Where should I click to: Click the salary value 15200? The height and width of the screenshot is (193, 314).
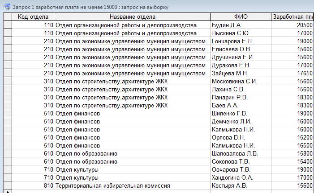pyautogui.click(x=292, y=137)
